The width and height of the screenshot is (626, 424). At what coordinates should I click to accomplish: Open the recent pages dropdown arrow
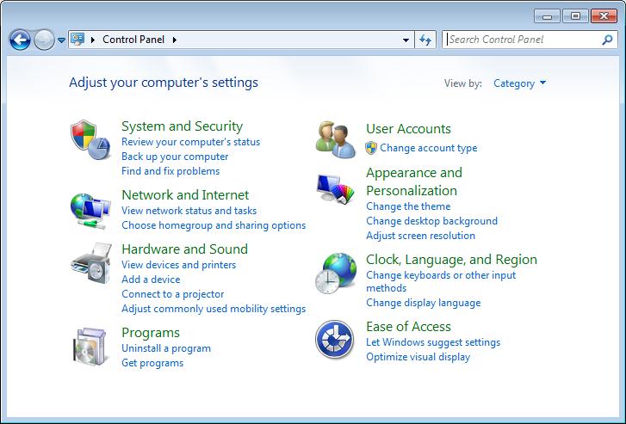point(61,40)
